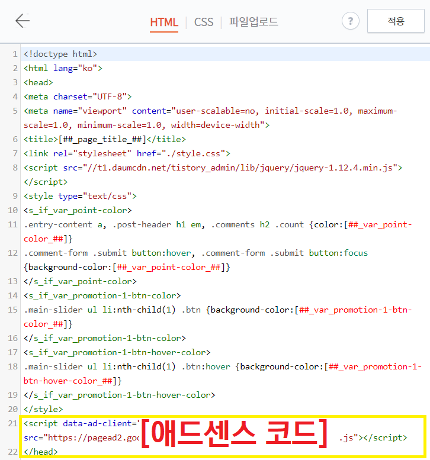Select the .entry-content a color rule line
The width and height of the screenshot is (430, 460).
218,231
